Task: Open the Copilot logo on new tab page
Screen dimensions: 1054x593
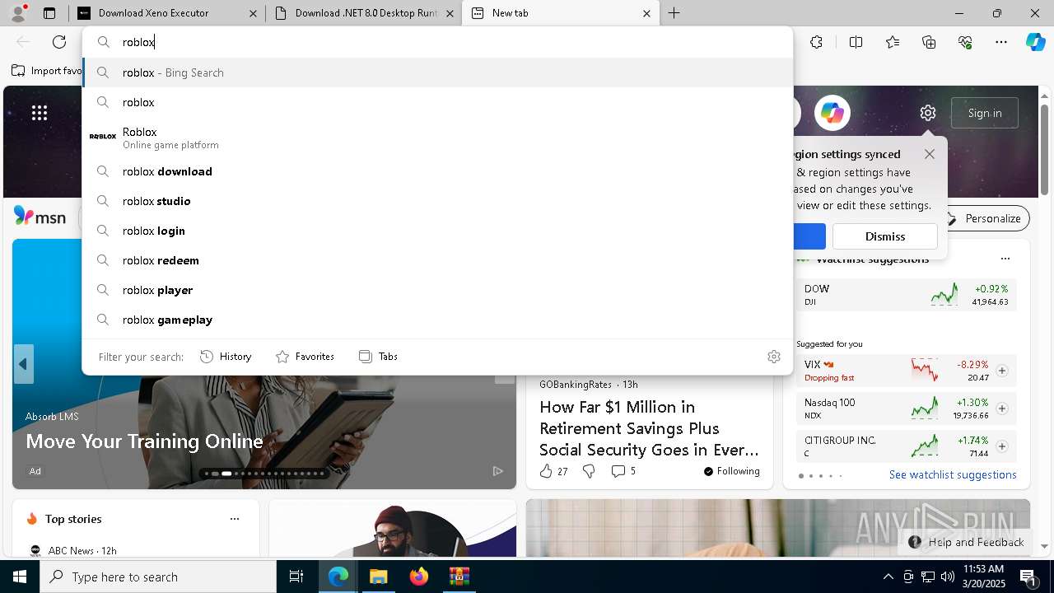Action: 832,113
